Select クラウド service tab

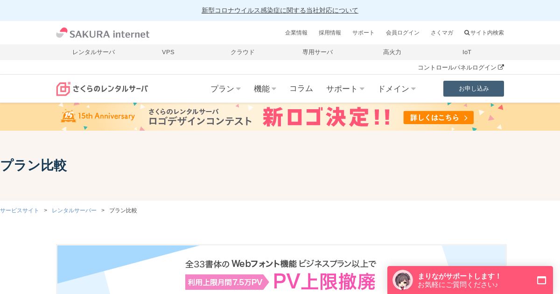pyautogui.click(x=243, y=52)
